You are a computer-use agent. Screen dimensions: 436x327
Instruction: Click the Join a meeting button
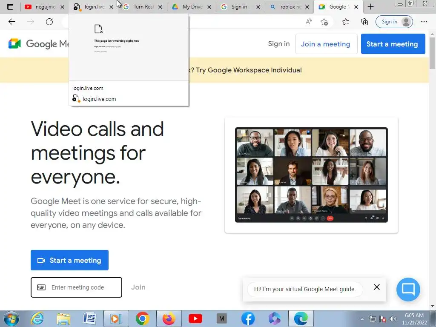click(326, 44)
